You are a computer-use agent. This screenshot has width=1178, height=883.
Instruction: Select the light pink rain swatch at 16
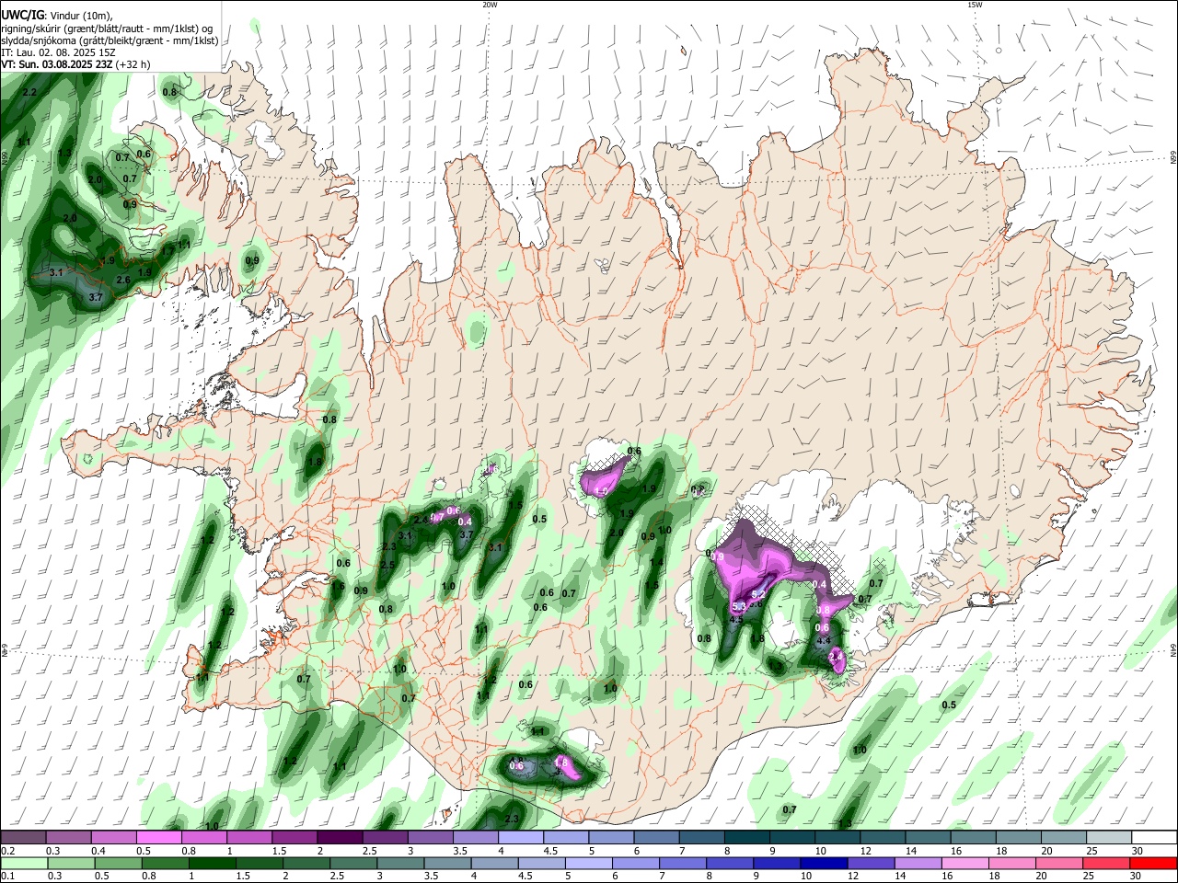(x=965, y=863)
